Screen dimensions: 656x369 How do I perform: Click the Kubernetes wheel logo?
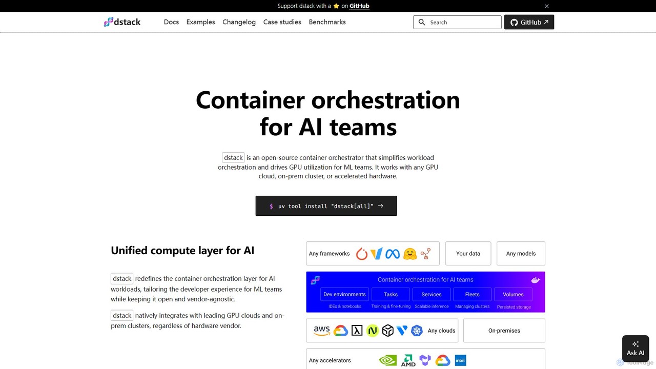coord(417,331)
